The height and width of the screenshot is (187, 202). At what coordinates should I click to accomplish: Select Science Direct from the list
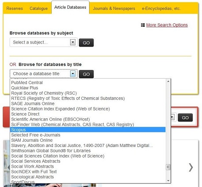[x=88, y=114]
